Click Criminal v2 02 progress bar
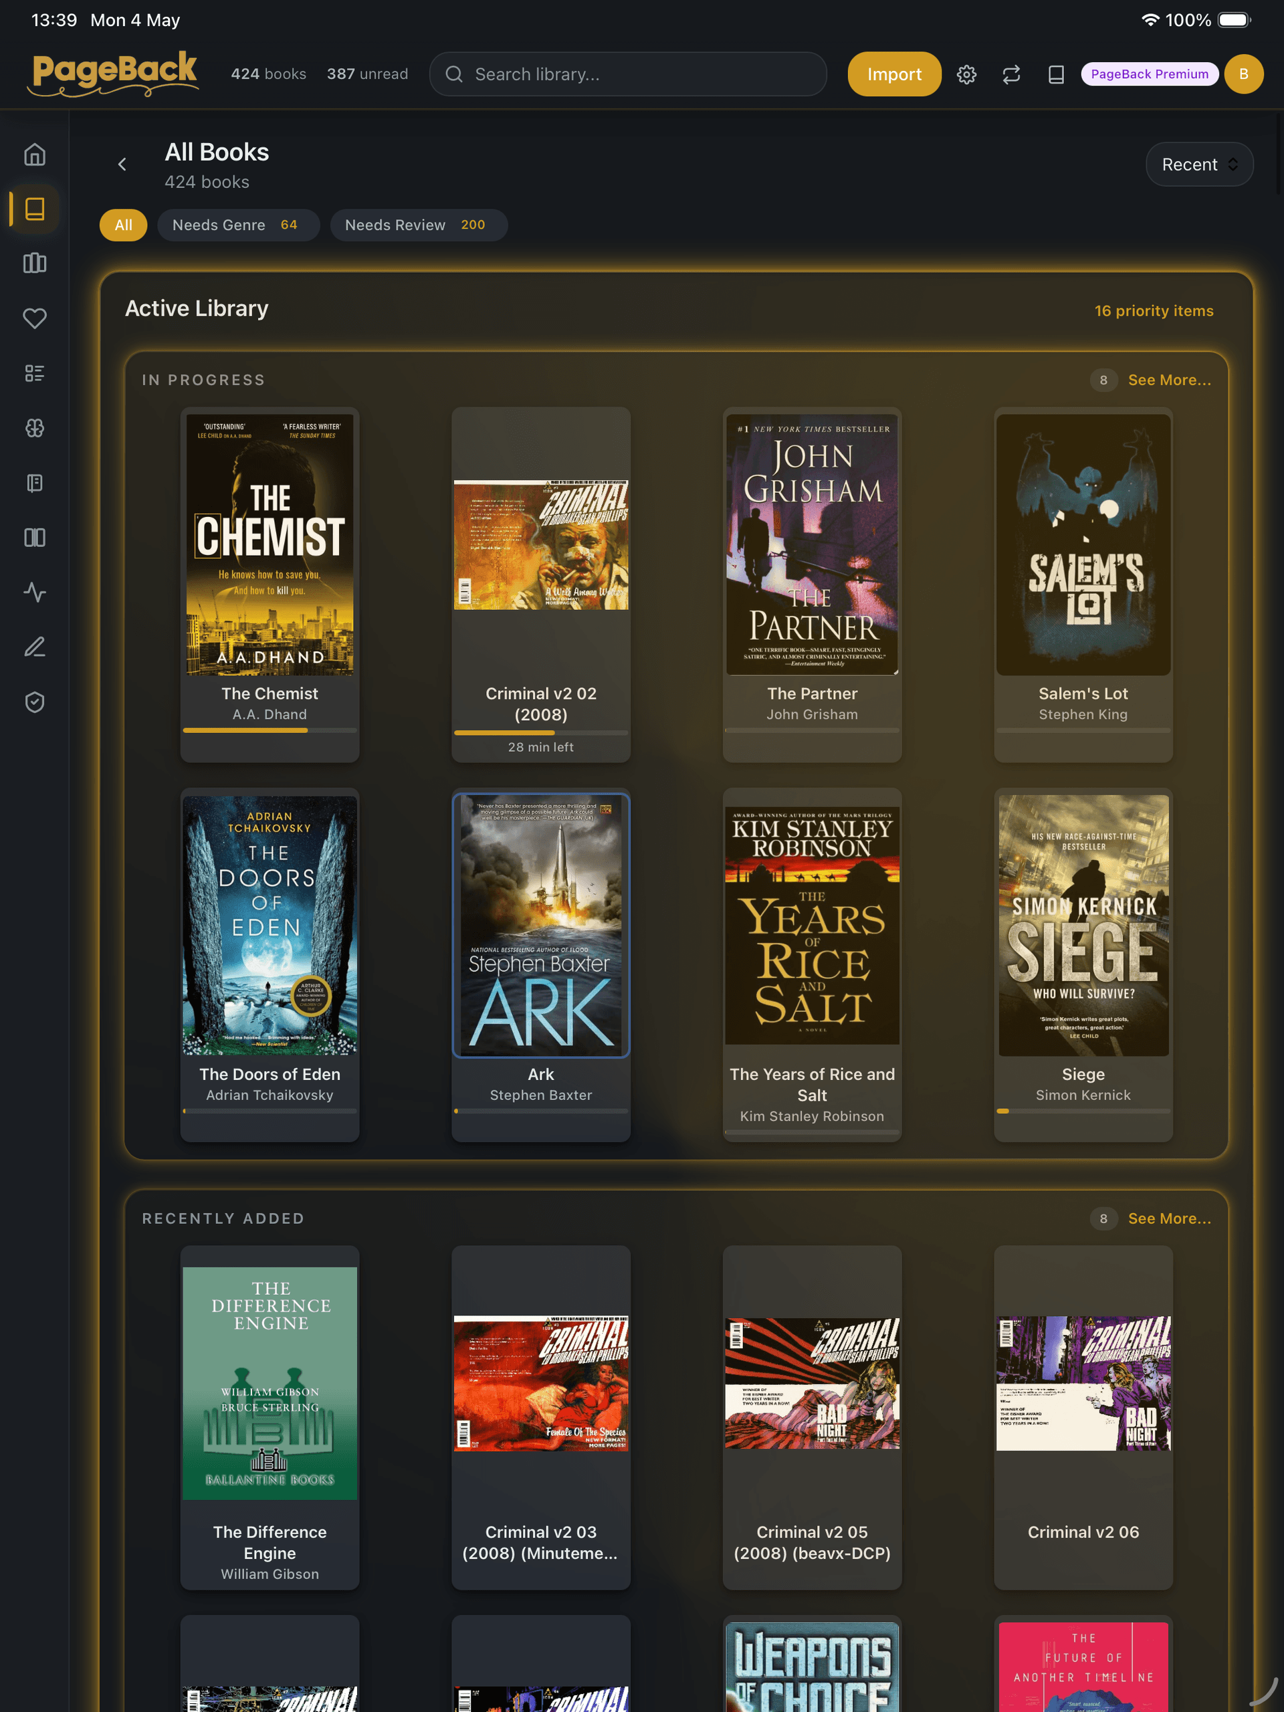The image size is (1284, 1712). pos(541,732)
